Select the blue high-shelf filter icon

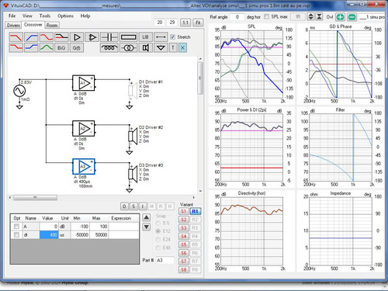[31, 48]
